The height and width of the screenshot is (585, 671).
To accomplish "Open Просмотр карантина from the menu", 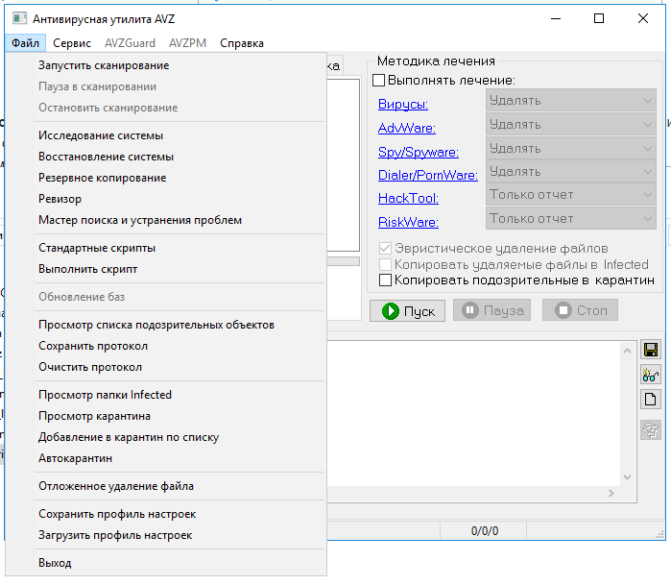I will click(x=94, y=416).
